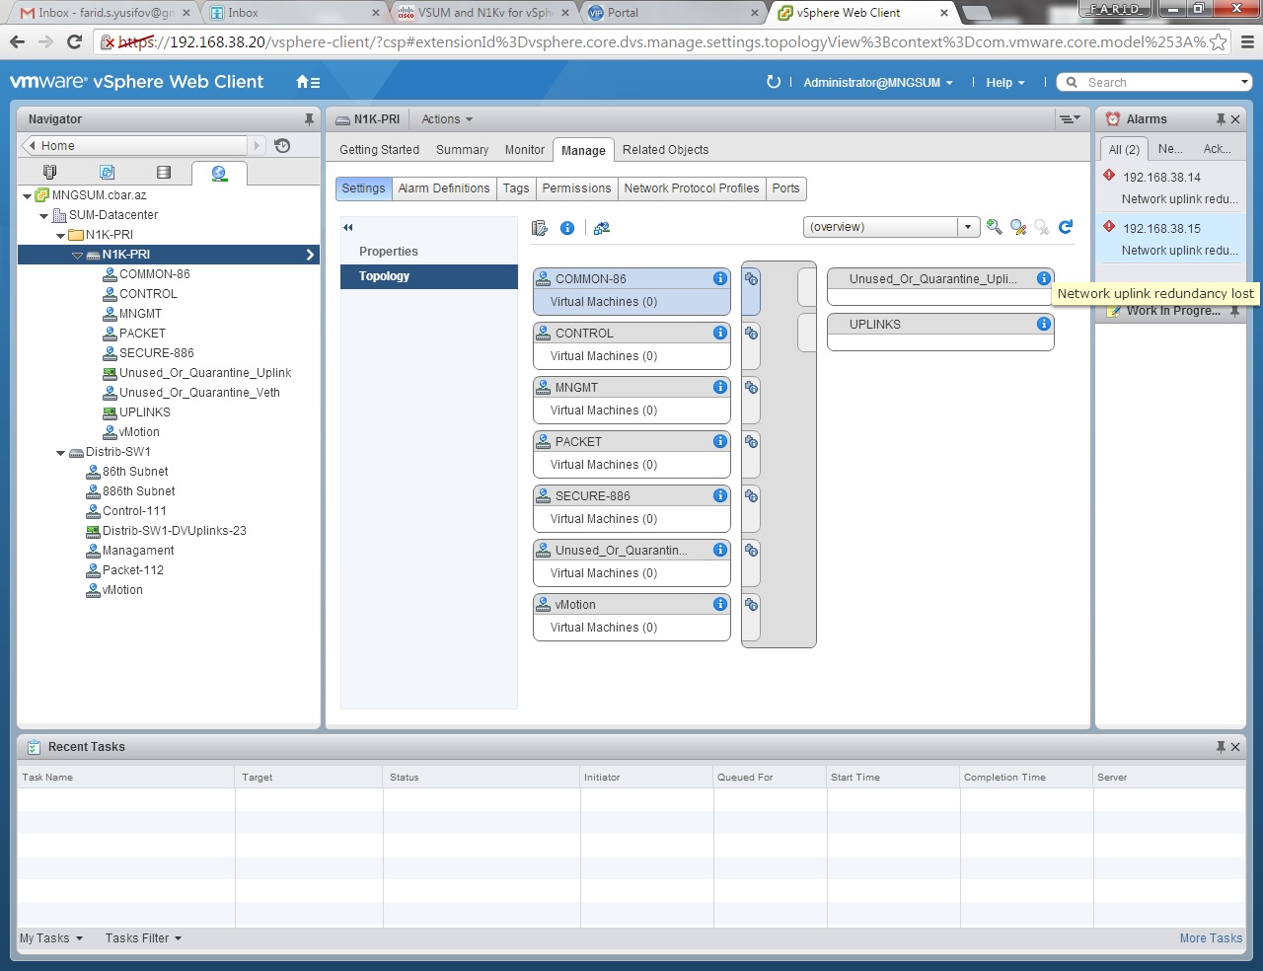This screenshot has height=971, width=1263.
Task: Open the Network Protocol Profiles subtab
Action: click(x=692, y=188)
